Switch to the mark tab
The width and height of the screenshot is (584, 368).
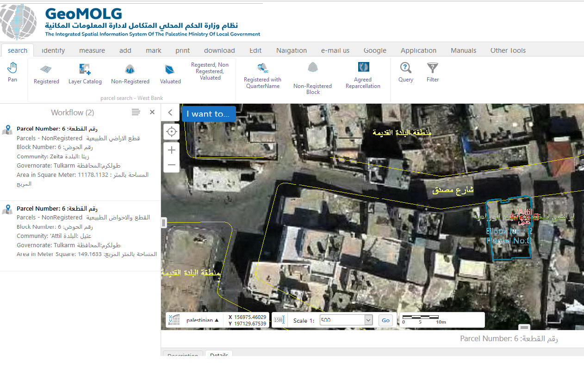154,50
